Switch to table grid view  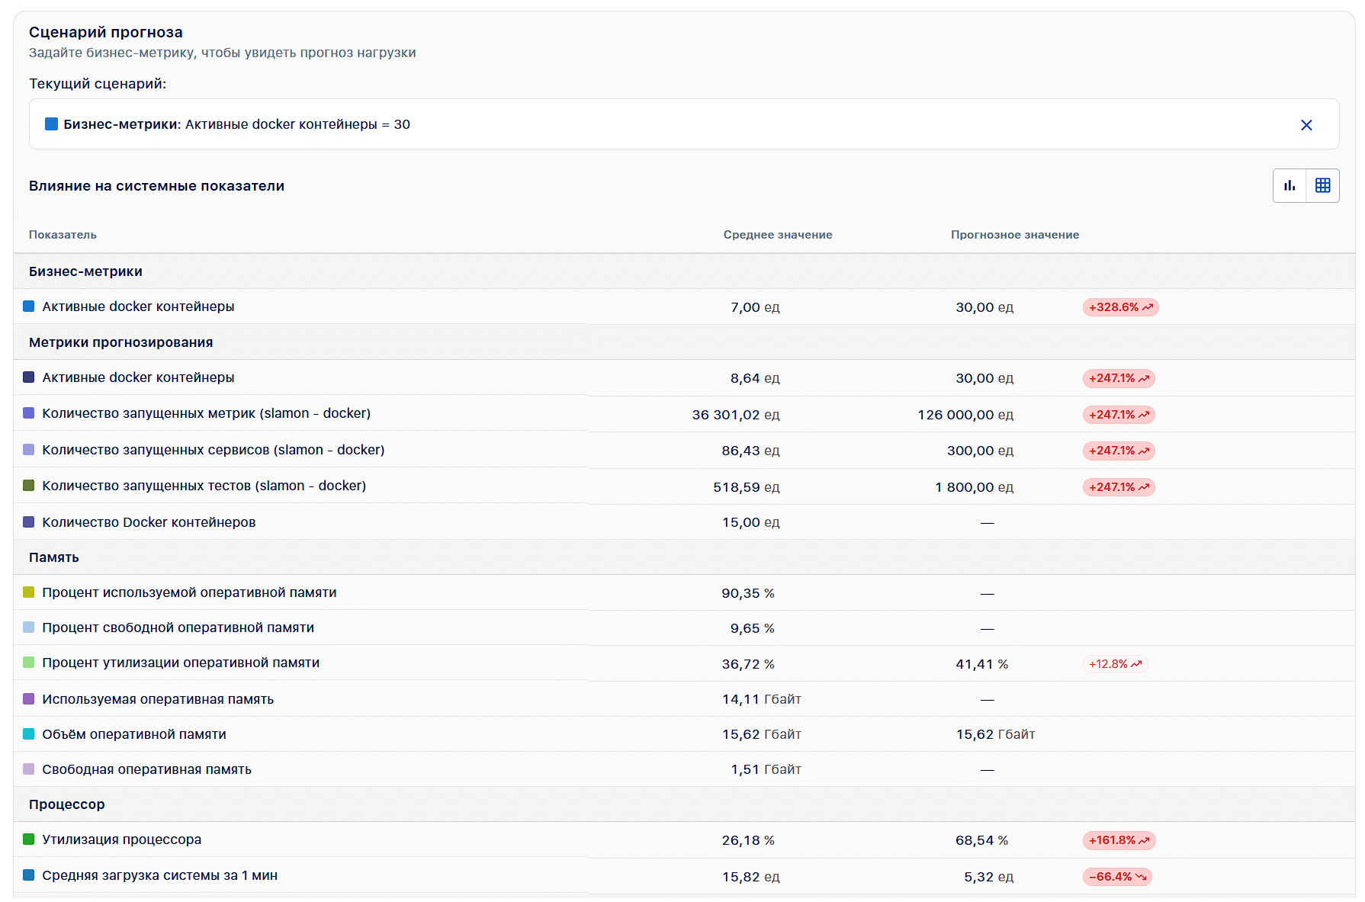click(x=1322, y=185)
